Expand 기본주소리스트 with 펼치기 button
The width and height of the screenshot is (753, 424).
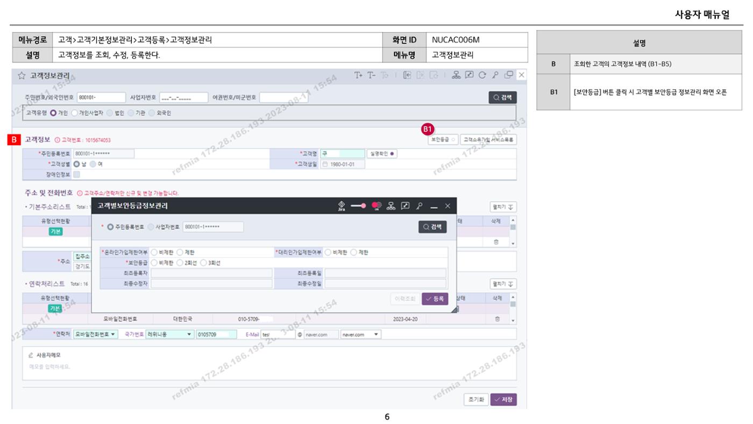coord(503,207)
